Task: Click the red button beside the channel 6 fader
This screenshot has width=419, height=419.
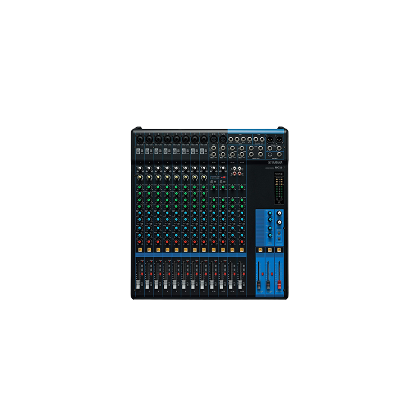Action: pyautogui.click(x=187, y=274)
